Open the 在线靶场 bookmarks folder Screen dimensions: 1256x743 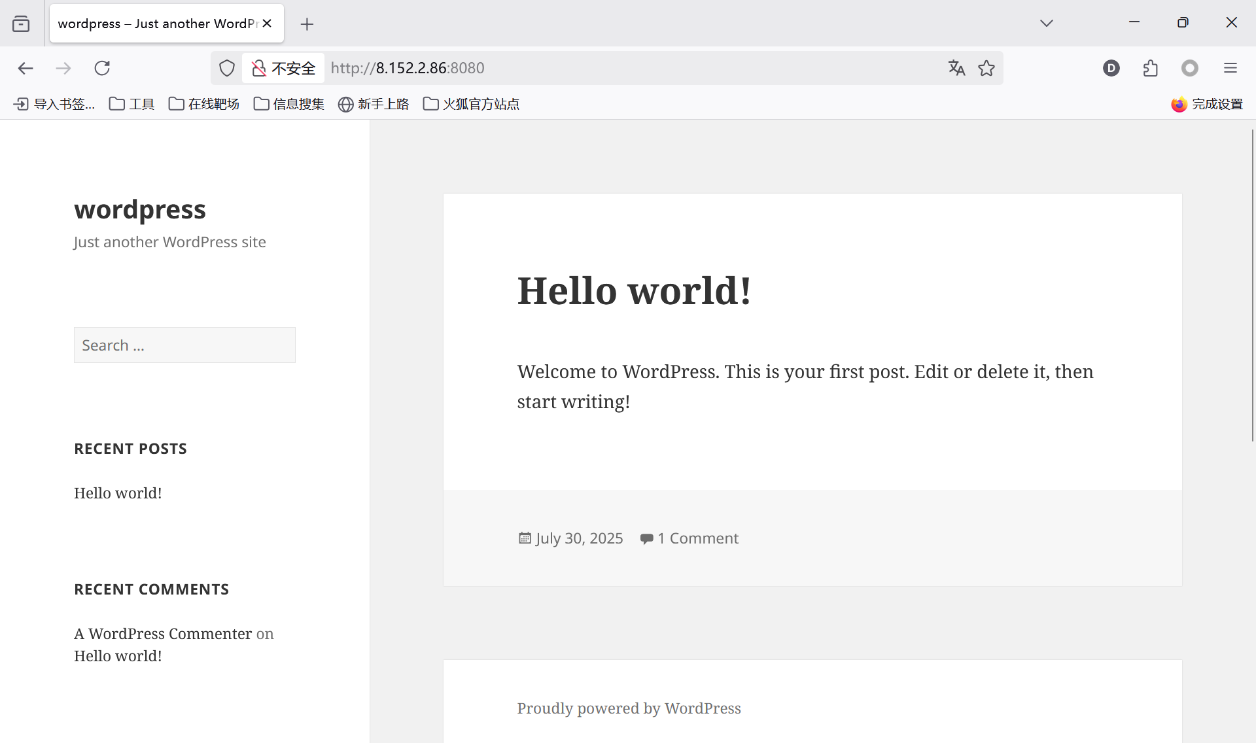pos(204,104)
